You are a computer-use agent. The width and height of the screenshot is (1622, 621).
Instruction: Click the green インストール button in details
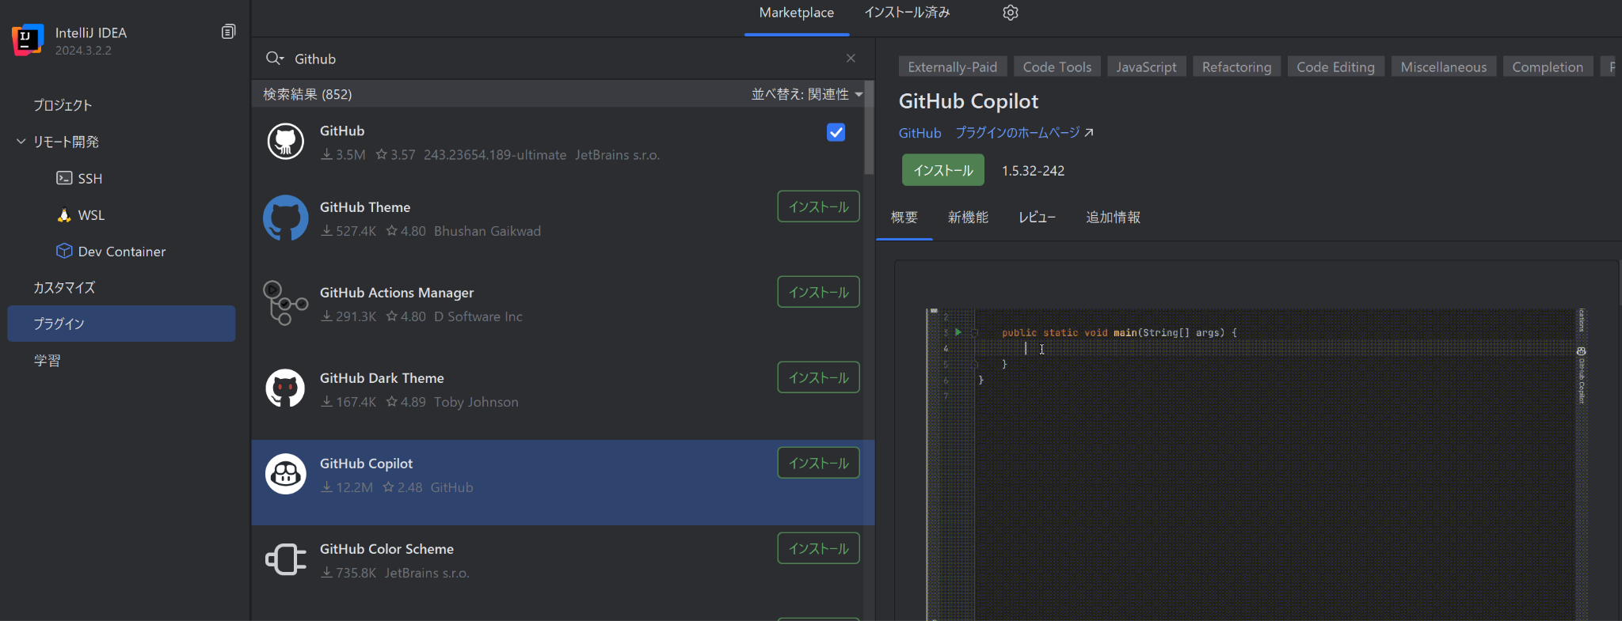coord(942,170)
